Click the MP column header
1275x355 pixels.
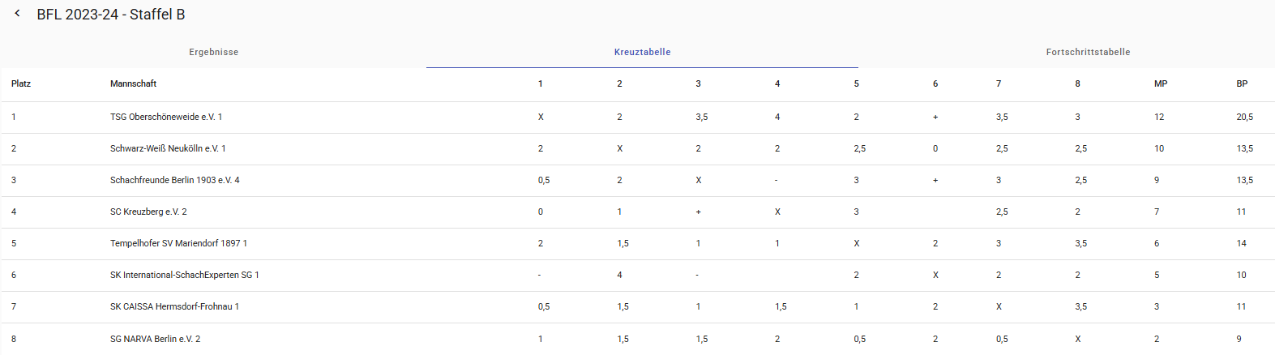pos(1161,83)
